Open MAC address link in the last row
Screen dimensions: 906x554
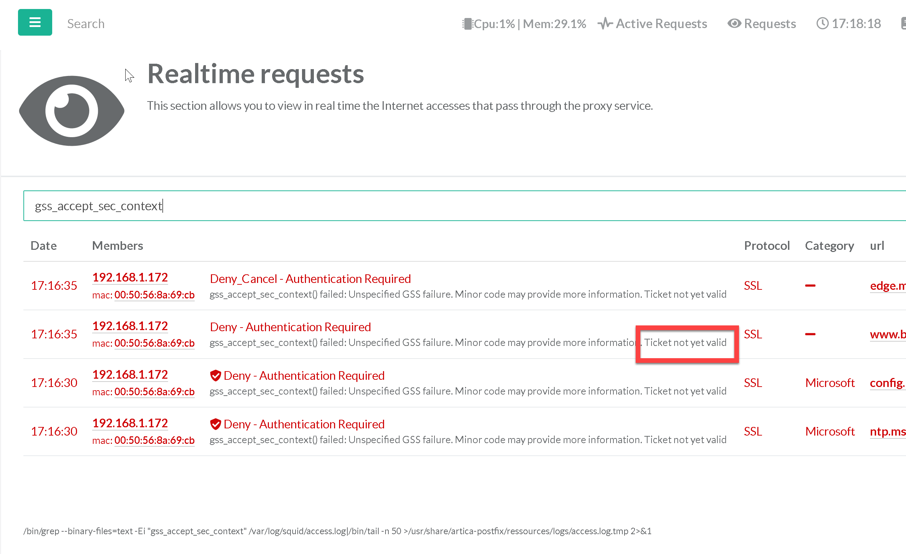(x=154, y=440)
